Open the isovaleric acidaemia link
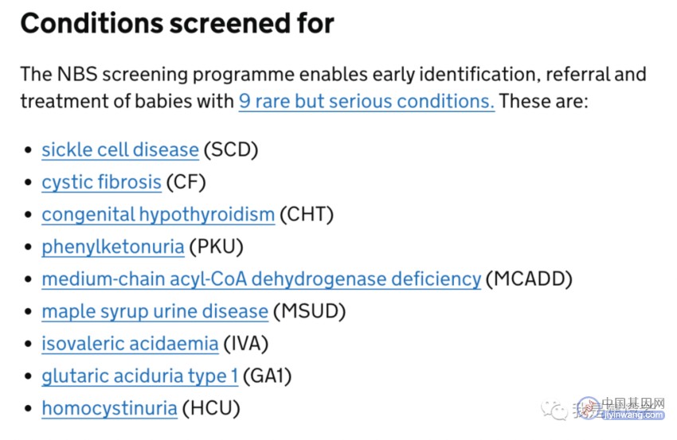Screen dimensions: 677x440 [130, 344]
